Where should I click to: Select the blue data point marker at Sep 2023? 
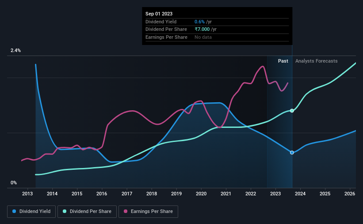click(x=292, y=153)
